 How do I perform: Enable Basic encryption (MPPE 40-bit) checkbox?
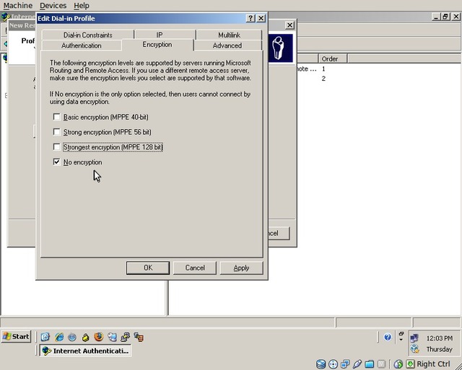pyautogui.click(x=57, y=117)
